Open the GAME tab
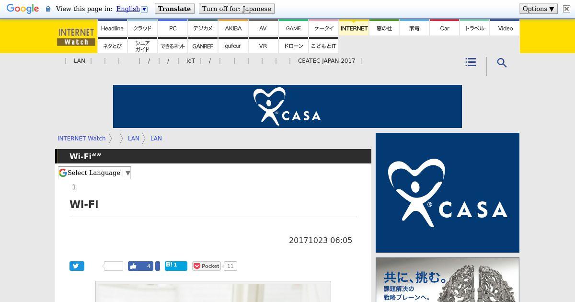Screen dimensions: 575x302 point(293,28)
